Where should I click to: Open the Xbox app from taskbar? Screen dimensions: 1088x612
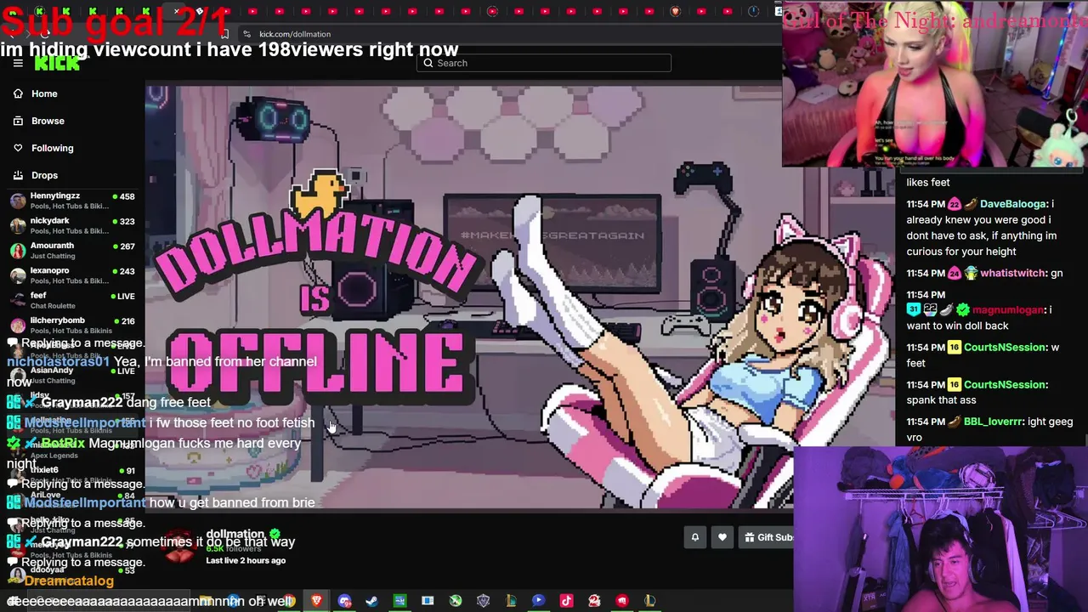coord(456,601)
